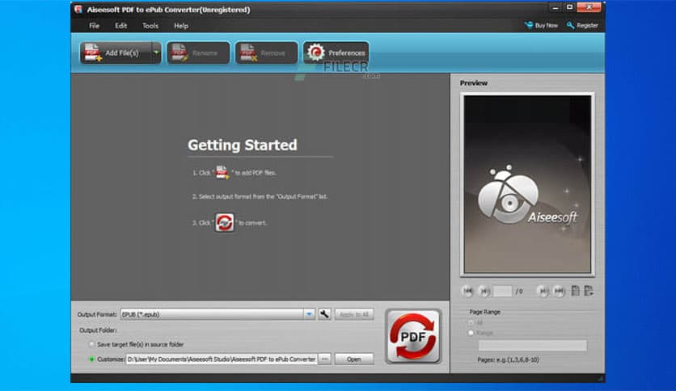Click the output folder path field
Viewport: 676px width, 391px height.
222,359
